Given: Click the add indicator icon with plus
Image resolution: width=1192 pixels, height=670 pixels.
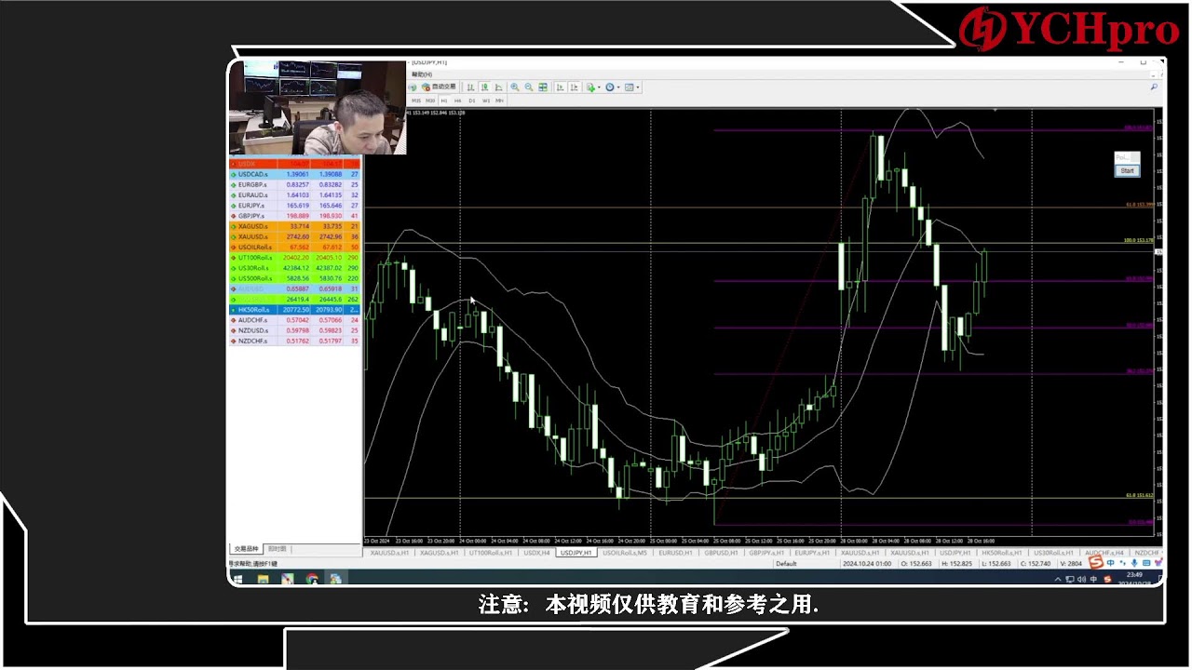Looking at the screenshot, I should coord(590,87).
